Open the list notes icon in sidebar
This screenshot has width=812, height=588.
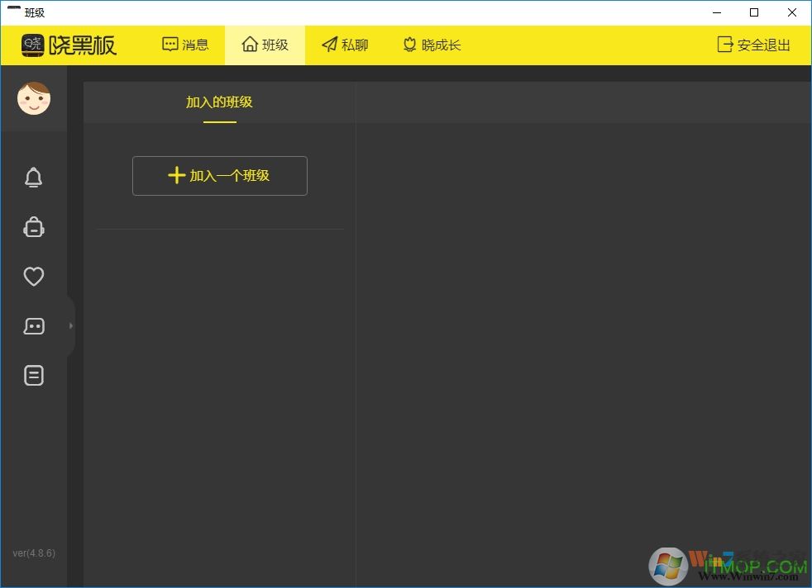pos(33,376)
